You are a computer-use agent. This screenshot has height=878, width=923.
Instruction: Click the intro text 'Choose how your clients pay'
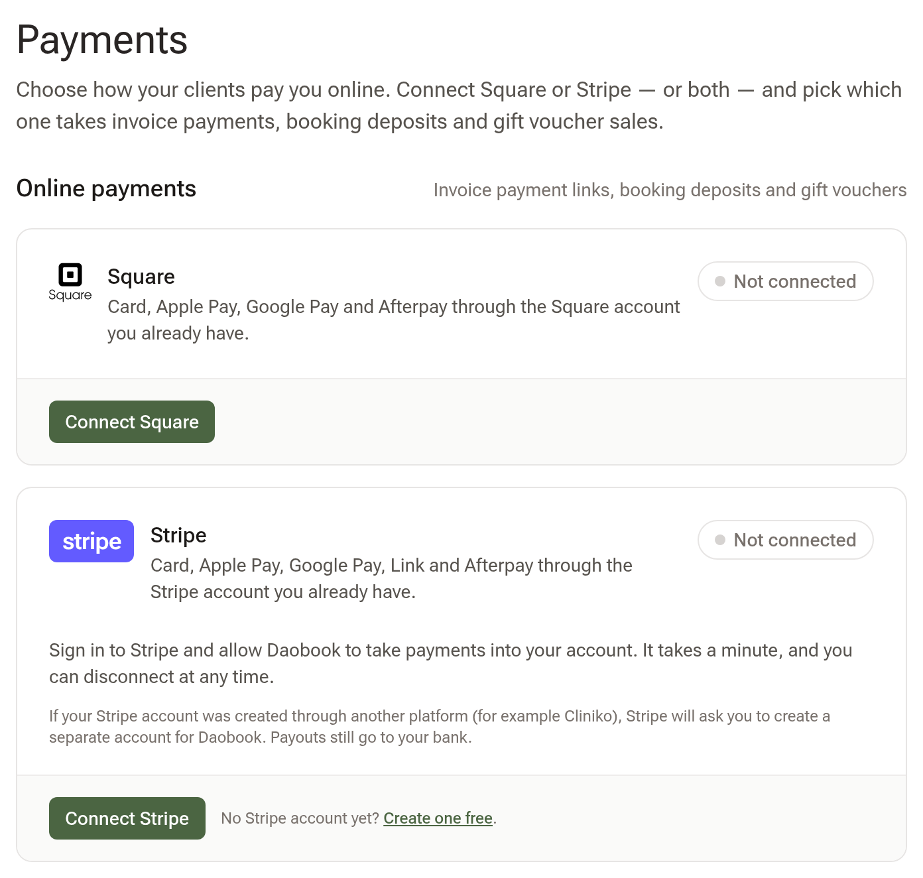[x=459, y=105]
